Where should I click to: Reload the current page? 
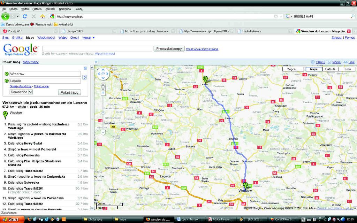[x=25, y=16]
